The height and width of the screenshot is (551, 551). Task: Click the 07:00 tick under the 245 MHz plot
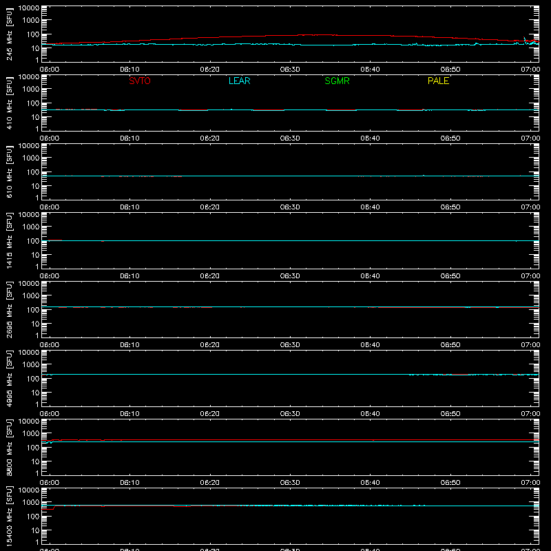click(x=530, y=70)
